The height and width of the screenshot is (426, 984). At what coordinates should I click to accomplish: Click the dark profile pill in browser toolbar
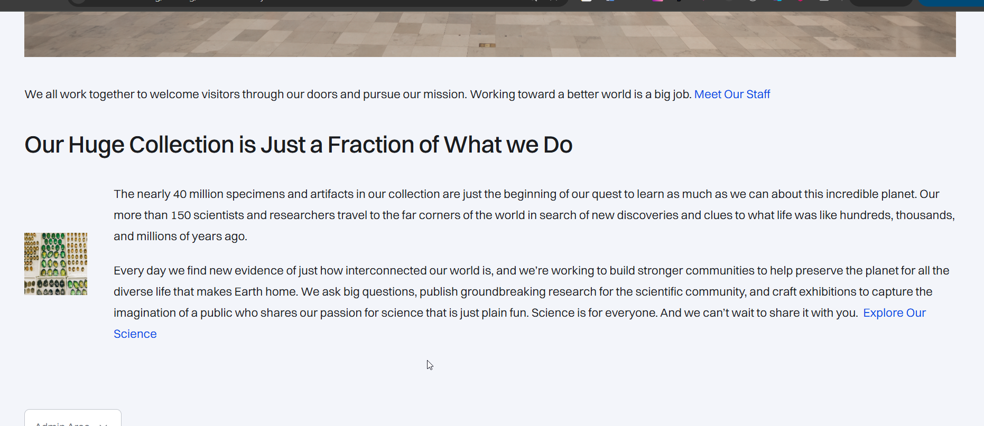(x=880, y=2)
